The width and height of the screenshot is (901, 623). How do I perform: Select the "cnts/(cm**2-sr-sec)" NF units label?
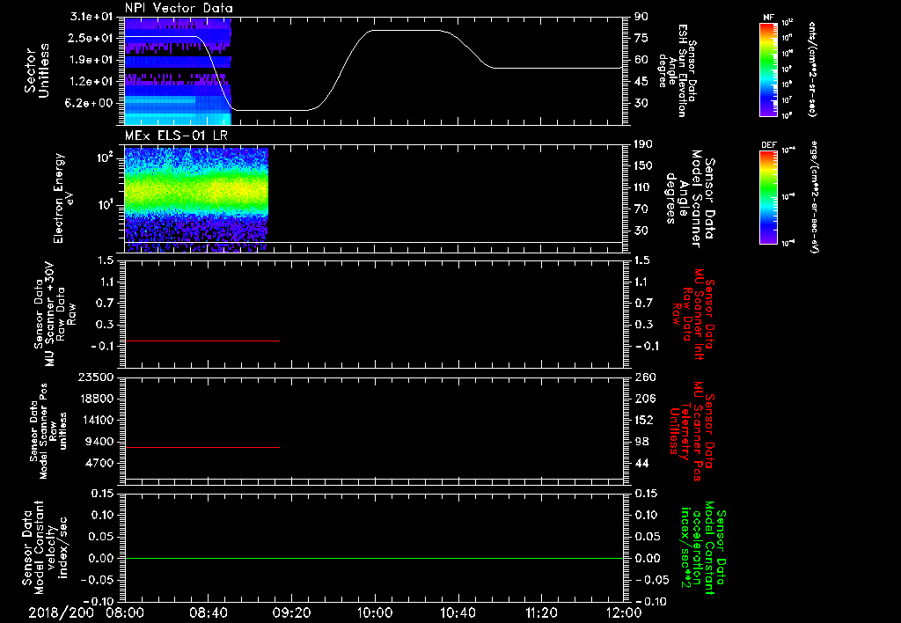pos(812,69)
